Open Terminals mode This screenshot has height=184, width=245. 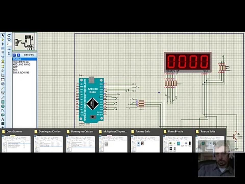tap(3, 66)
